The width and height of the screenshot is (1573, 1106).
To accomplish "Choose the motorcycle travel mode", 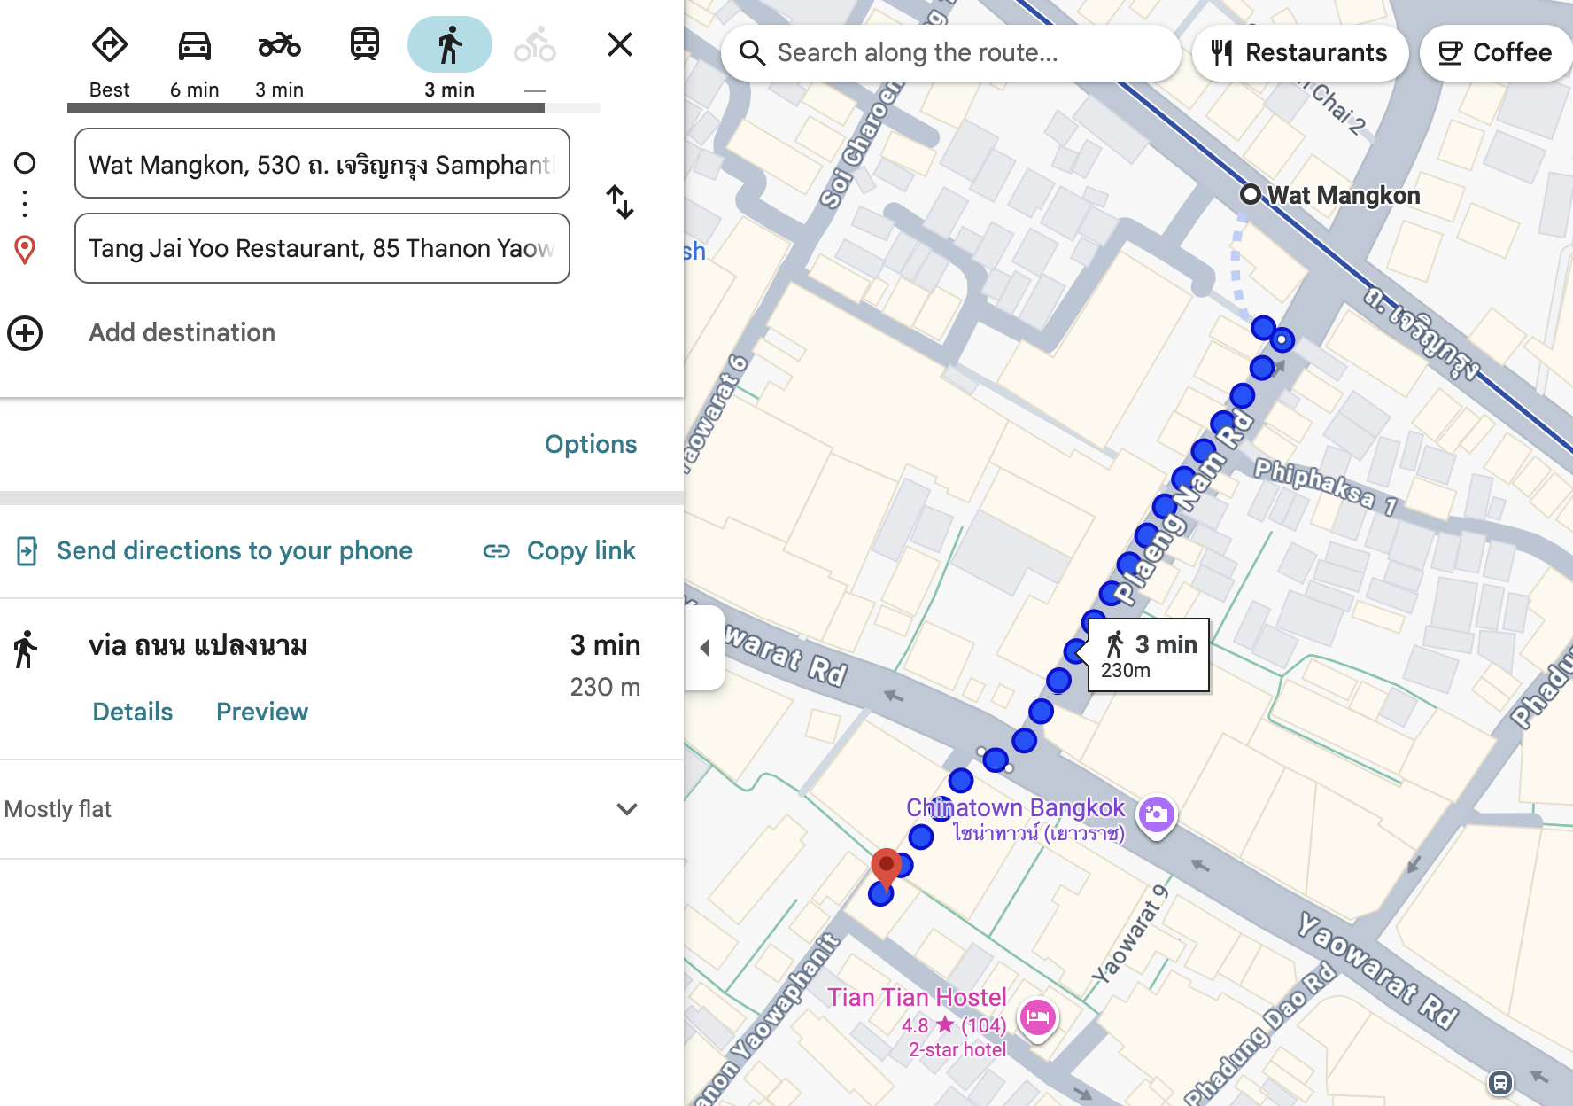I will (279, 46).
